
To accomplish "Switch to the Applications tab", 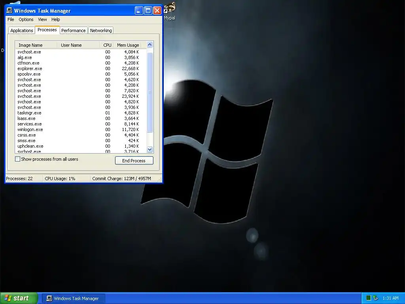I will 22,30.
